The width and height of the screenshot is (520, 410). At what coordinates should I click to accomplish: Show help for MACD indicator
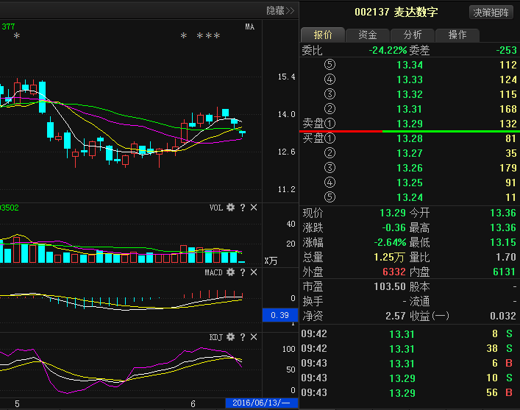242,273
